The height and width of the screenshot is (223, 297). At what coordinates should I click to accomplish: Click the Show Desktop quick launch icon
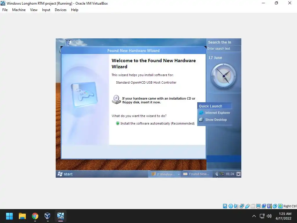[x=201, y=120]
